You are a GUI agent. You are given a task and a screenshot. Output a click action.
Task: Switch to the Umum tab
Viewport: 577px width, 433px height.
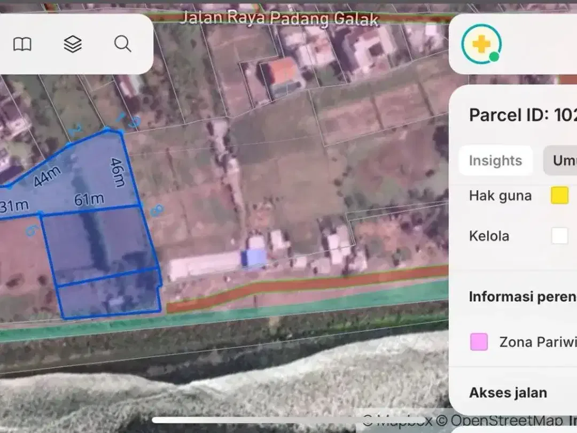click(560, 160)
